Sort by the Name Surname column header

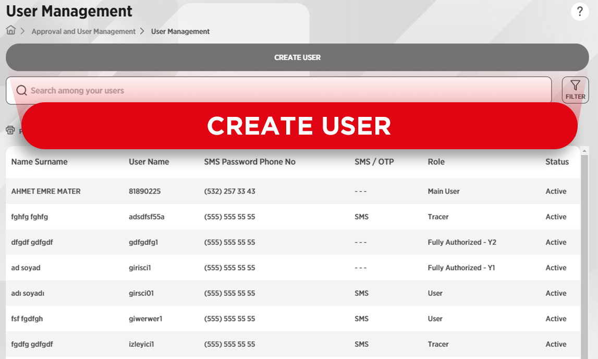pyautogui.click(x=40, y=162)
